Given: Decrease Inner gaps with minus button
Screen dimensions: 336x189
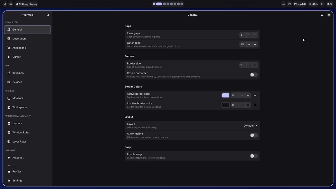Looking at the screenshot, I should (x=249, y=35).
